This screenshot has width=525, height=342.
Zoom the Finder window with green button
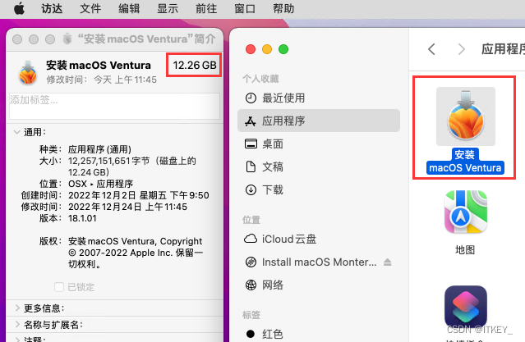283,49
